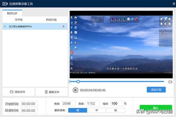Click the 00:00:04/00:00:46 time display
Image resolution: width=176 pixels, height=117 pixels.
93,90
